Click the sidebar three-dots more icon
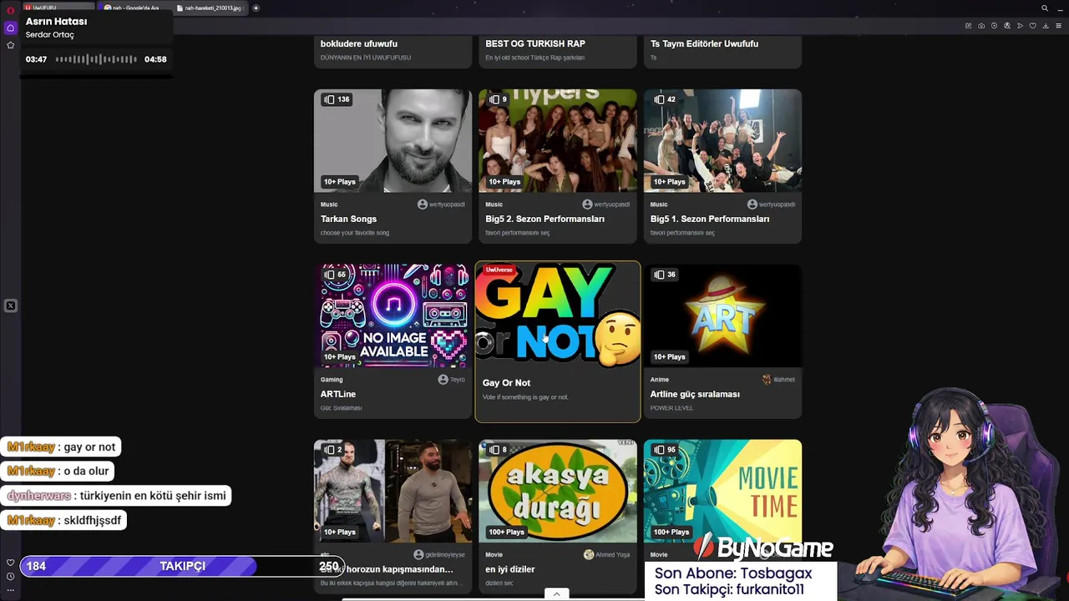 10,589
